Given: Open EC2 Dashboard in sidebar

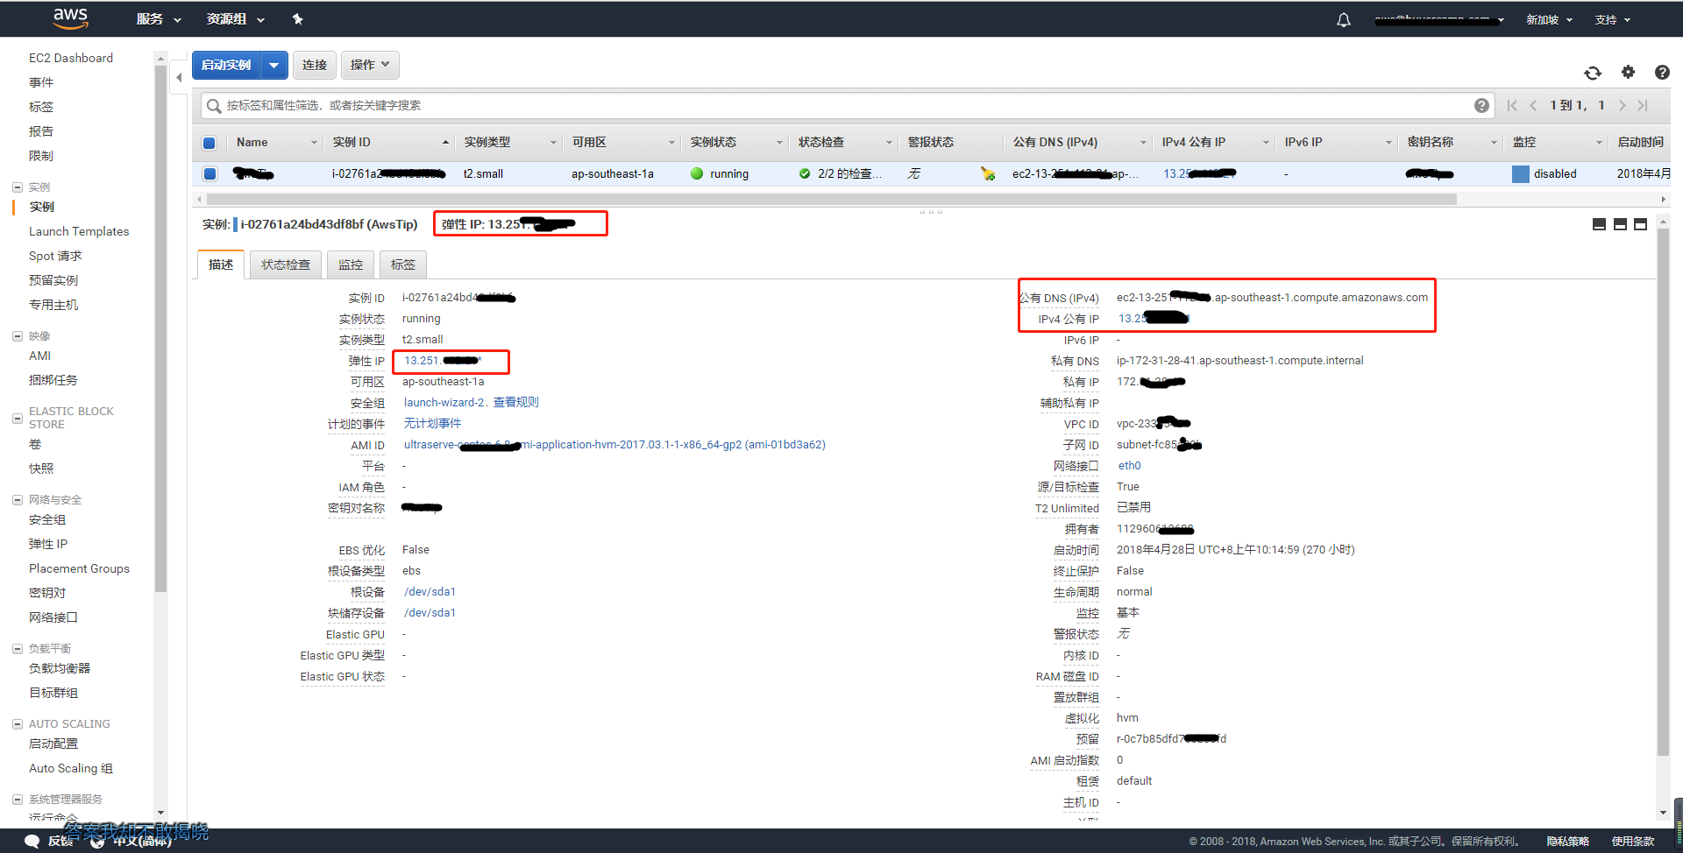Looking at the screenshot, I should pyautogui.click(x=71, y=58).
